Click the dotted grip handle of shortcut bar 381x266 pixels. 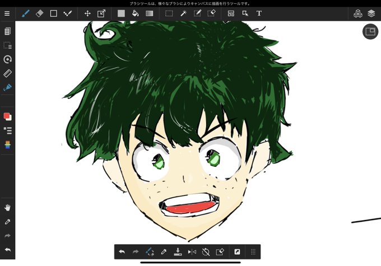[253, 252]
